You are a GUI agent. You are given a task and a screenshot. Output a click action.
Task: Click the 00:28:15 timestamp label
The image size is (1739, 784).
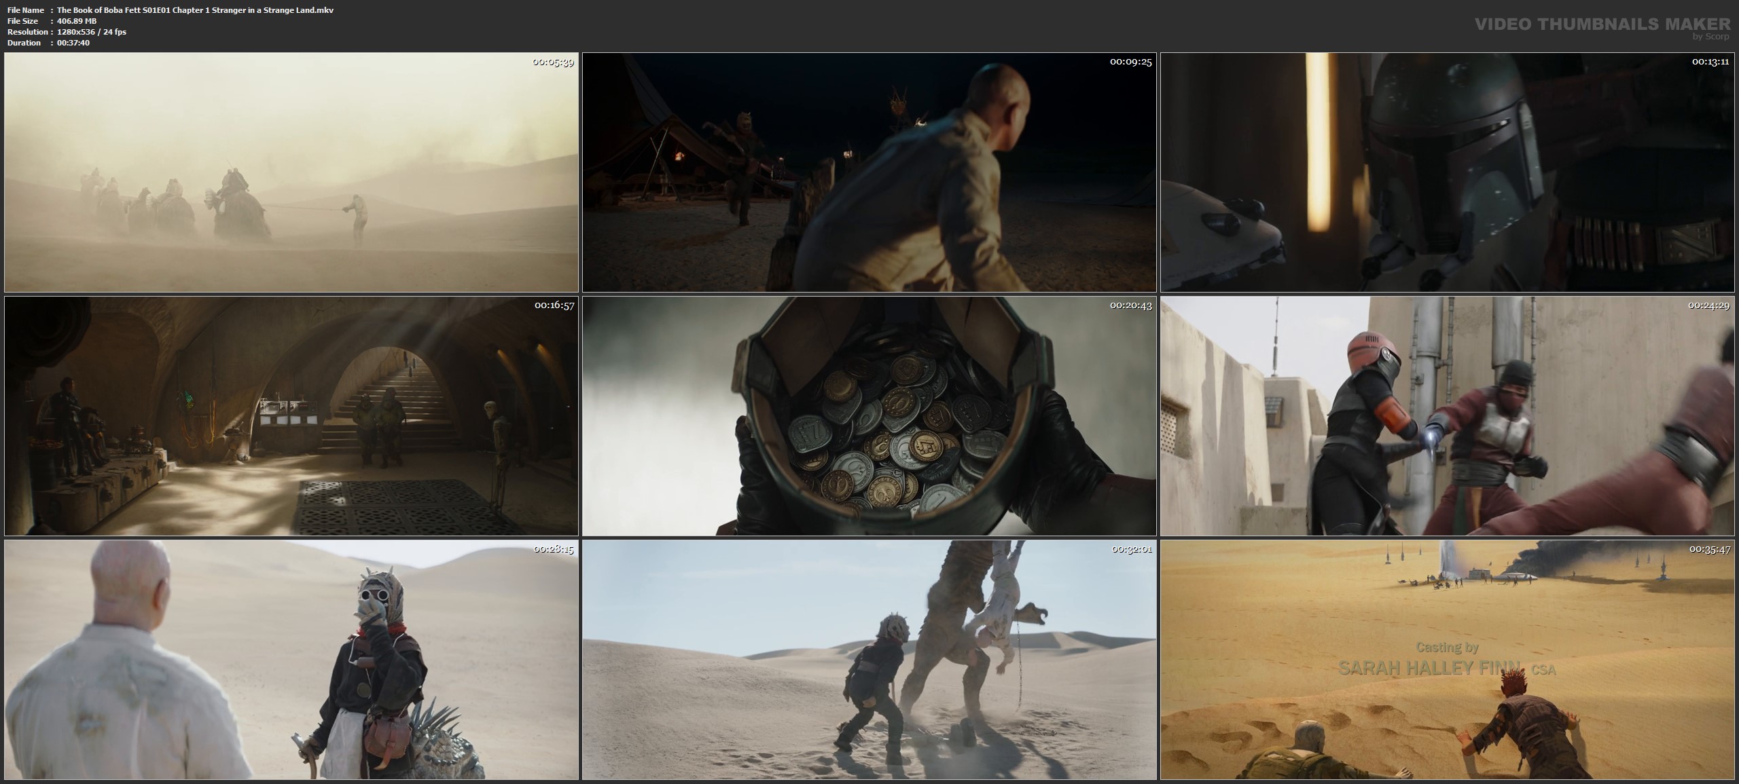pyautogui.click(x=553, y=549)
